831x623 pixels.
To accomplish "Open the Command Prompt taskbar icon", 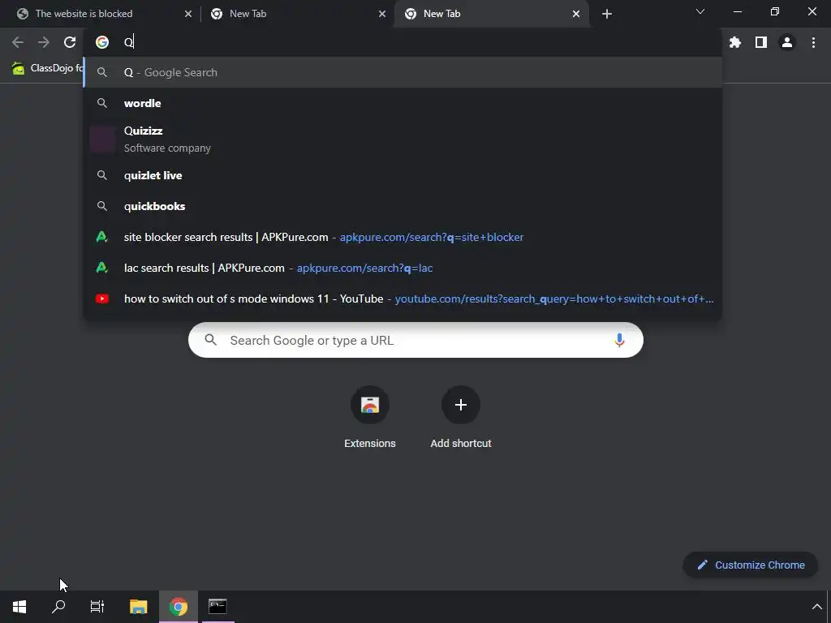I will point(217,607).
